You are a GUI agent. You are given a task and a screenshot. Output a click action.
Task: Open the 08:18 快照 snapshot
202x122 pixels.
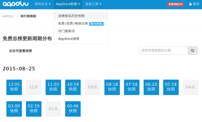click(x=112, y=87)
